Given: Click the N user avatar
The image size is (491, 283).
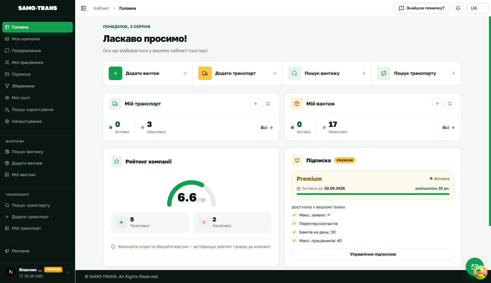Looking at the screenshot, I should point(11,272).
